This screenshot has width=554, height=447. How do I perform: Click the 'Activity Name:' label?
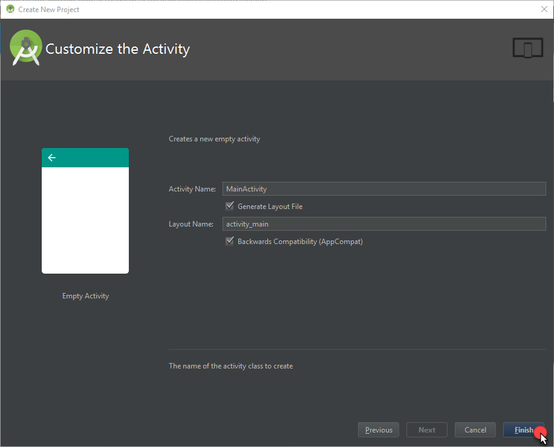click(192, 189)
